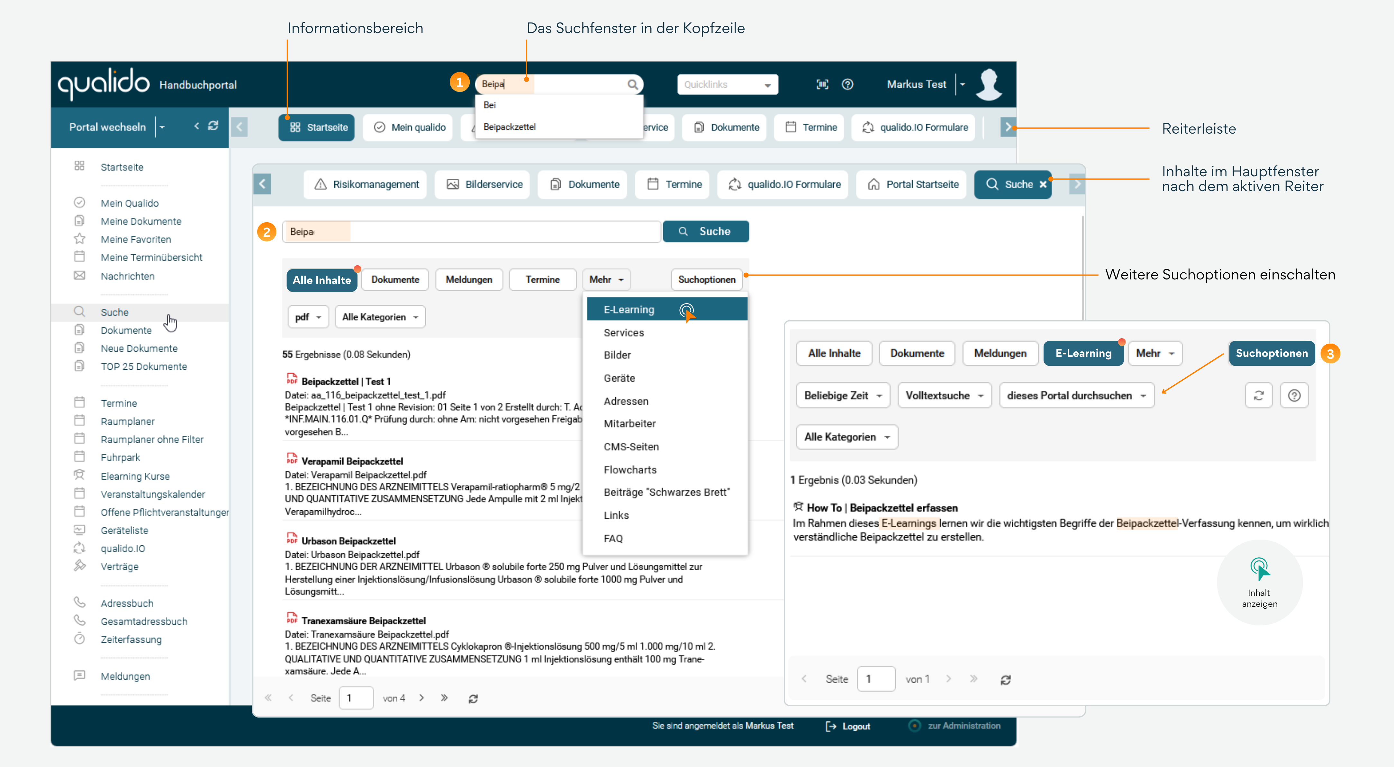Open the pdf file type dropdown
Viewport: 1394px width, 767px height.
coord(308,317)
